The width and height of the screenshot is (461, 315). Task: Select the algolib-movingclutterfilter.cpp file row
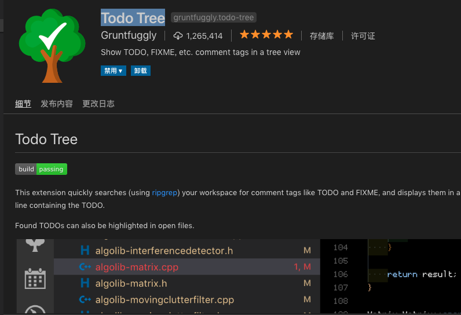click(187, 299)
